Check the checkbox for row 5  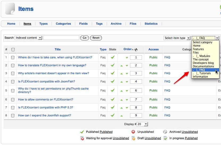[x=13, y=91]
